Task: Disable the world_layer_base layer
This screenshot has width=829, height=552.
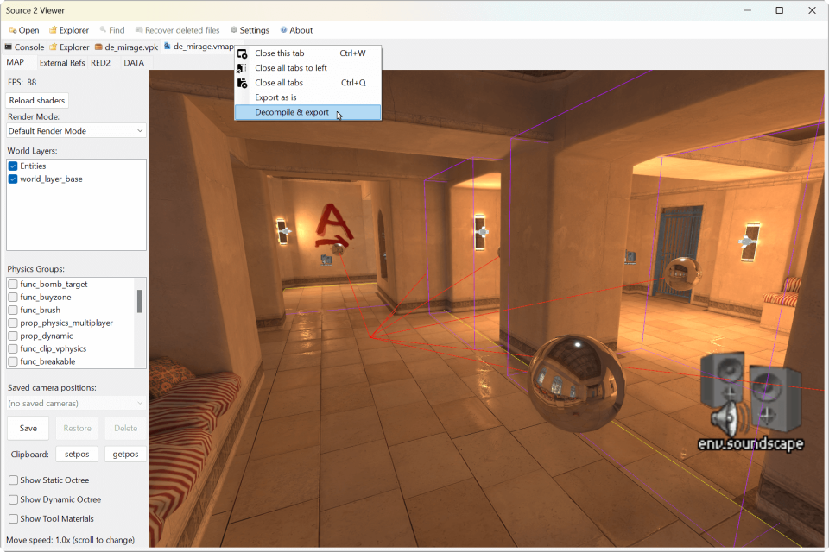Action: [x=12, y=179]
